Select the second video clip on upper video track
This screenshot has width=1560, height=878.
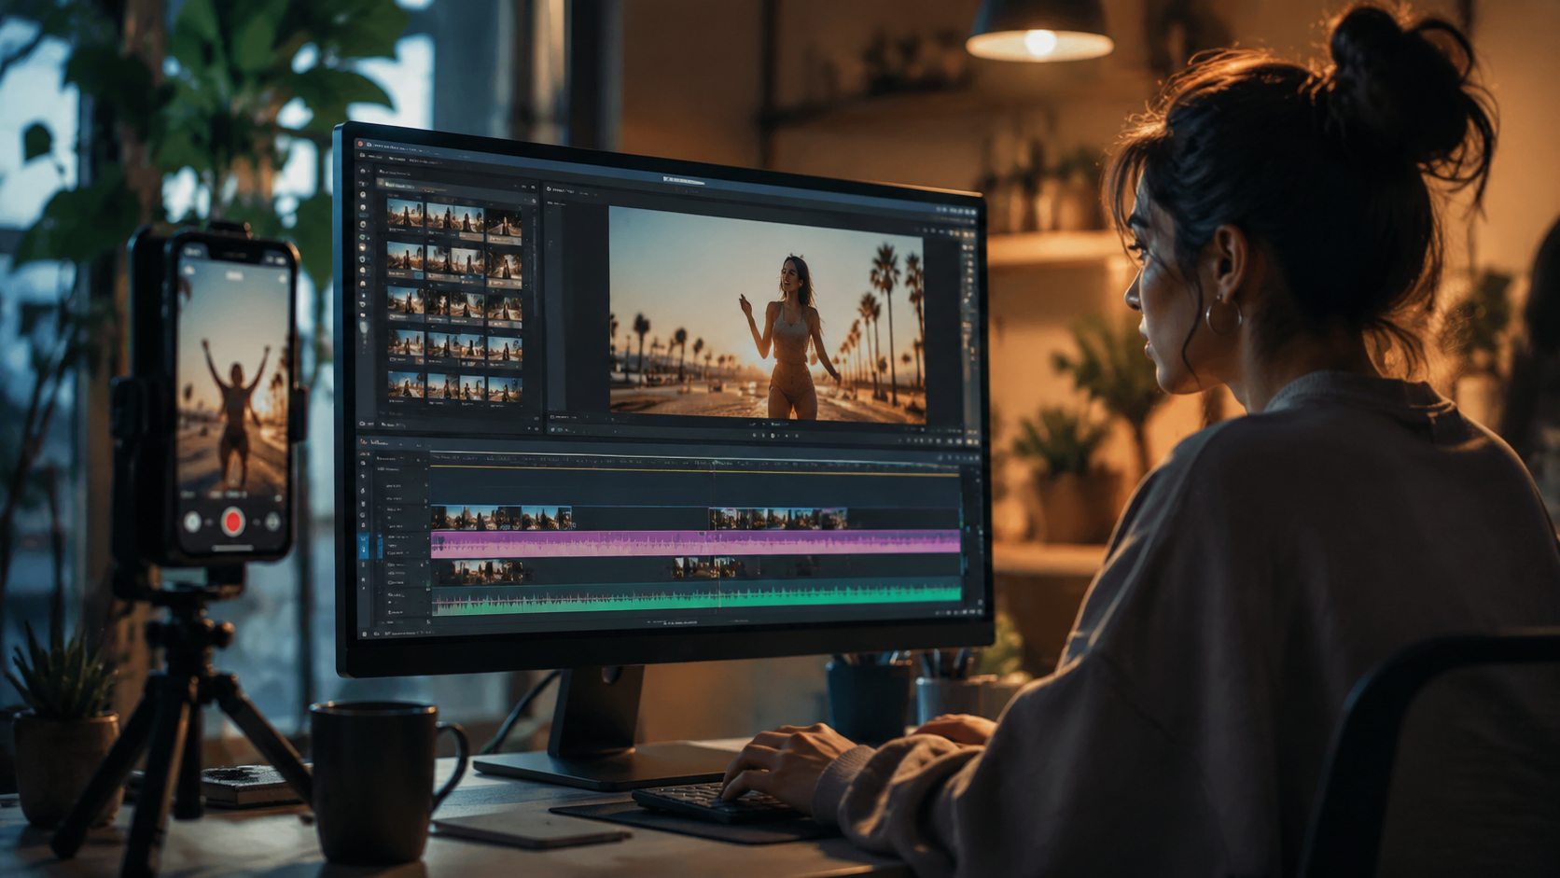tap(778, 518)
